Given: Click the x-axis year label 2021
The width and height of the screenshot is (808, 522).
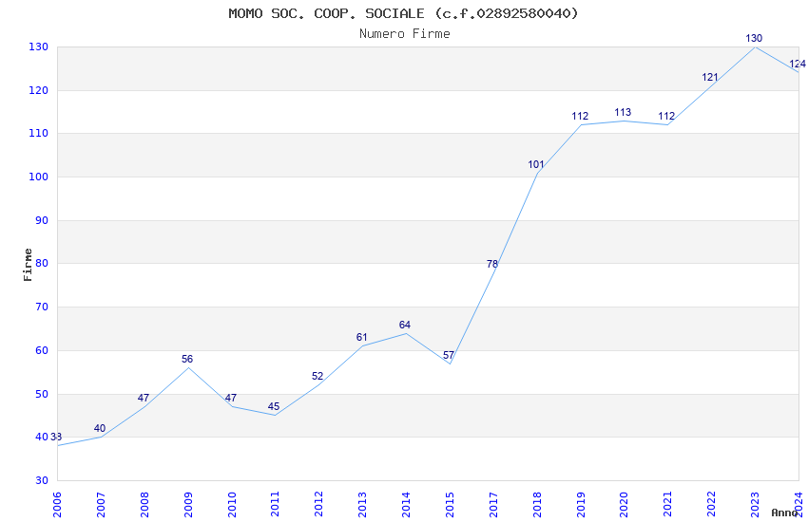Looking at the screenshot, I should point(668,504).
